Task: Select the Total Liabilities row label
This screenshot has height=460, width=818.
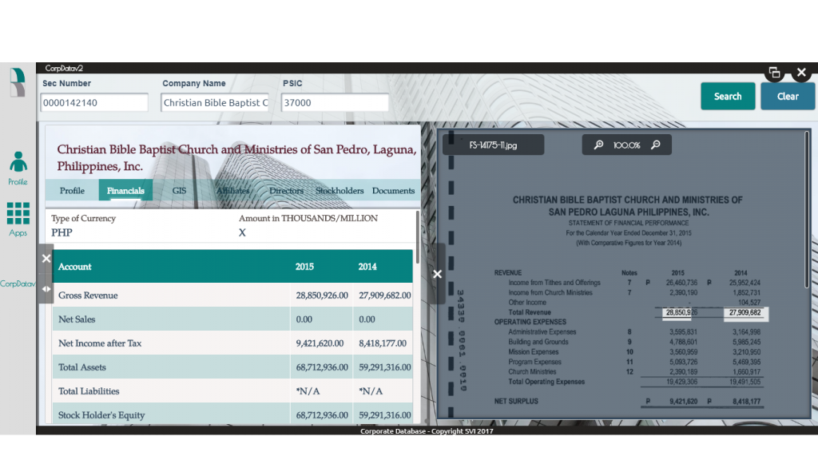Action: tap(89, 391)
